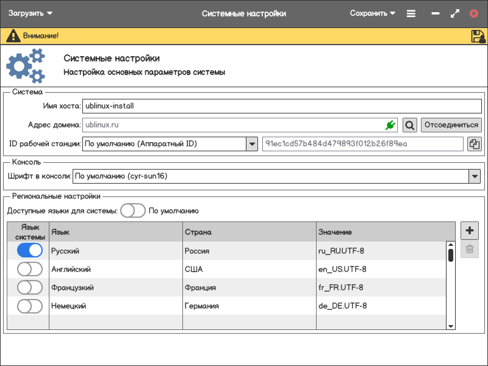Click the save-as-user disk icon in warning bar
The height and width of the screenshot is (366, 488).
coord(478,36)
